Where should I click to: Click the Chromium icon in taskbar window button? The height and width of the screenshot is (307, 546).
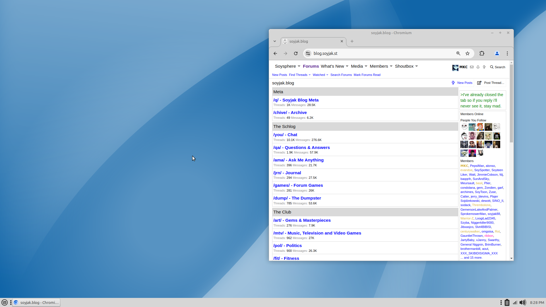[16, 302]
